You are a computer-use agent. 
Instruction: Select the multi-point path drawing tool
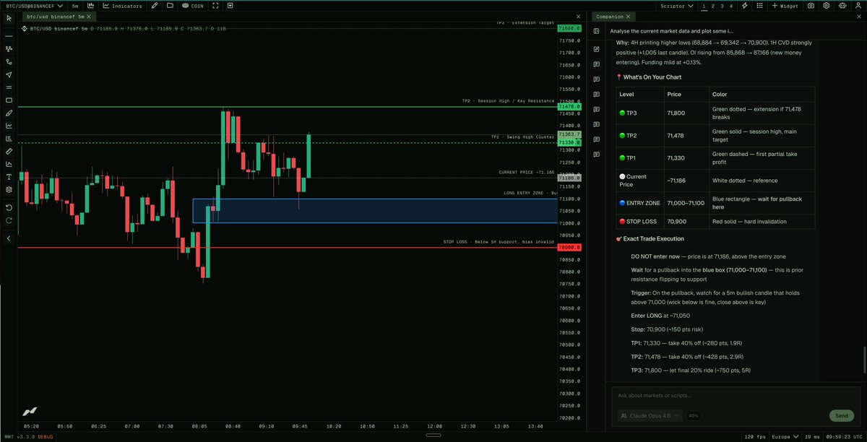9,48
